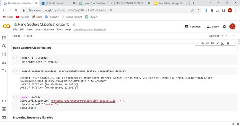Open Last edited on 11 November link
Screen dimensions: 240x126
[90, 30]
